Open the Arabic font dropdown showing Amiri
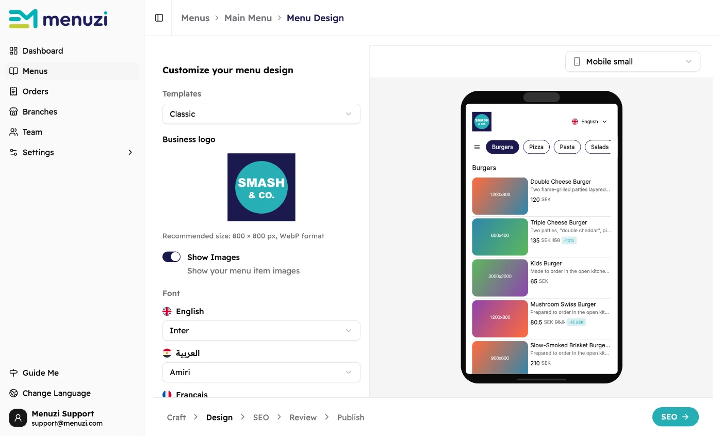 tap(261, 373)
